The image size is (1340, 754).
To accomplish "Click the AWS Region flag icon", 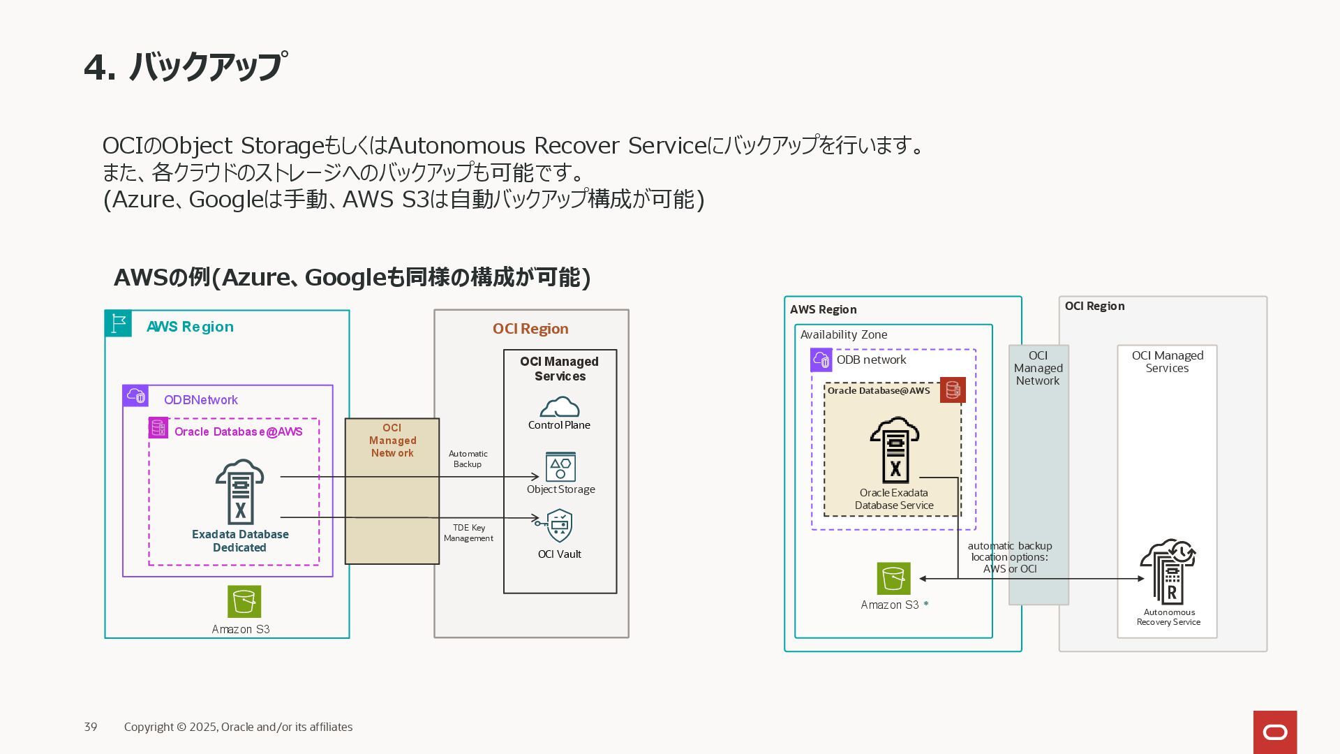I will [119, 324].
